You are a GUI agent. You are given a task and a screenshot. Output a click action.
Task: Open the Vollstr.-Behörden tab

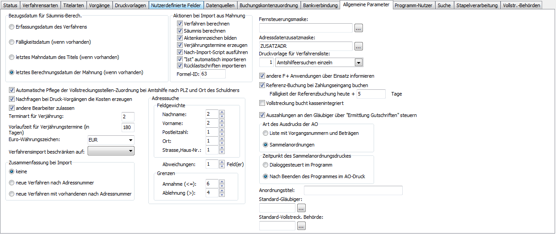click(522, 5)
